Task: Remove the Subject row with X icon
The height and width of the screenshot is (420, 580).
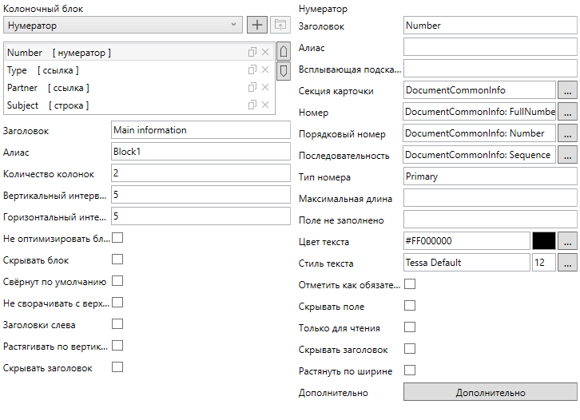Action: click(x=265, y=105)
